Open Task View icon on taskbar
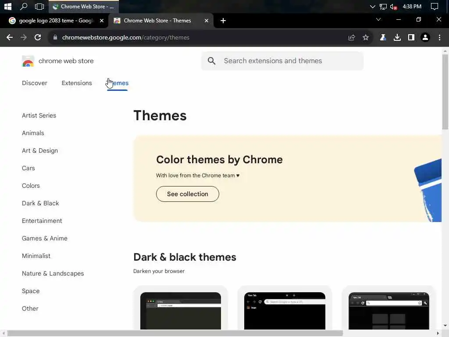Screen dimensions: 449x337 (39, 6)
